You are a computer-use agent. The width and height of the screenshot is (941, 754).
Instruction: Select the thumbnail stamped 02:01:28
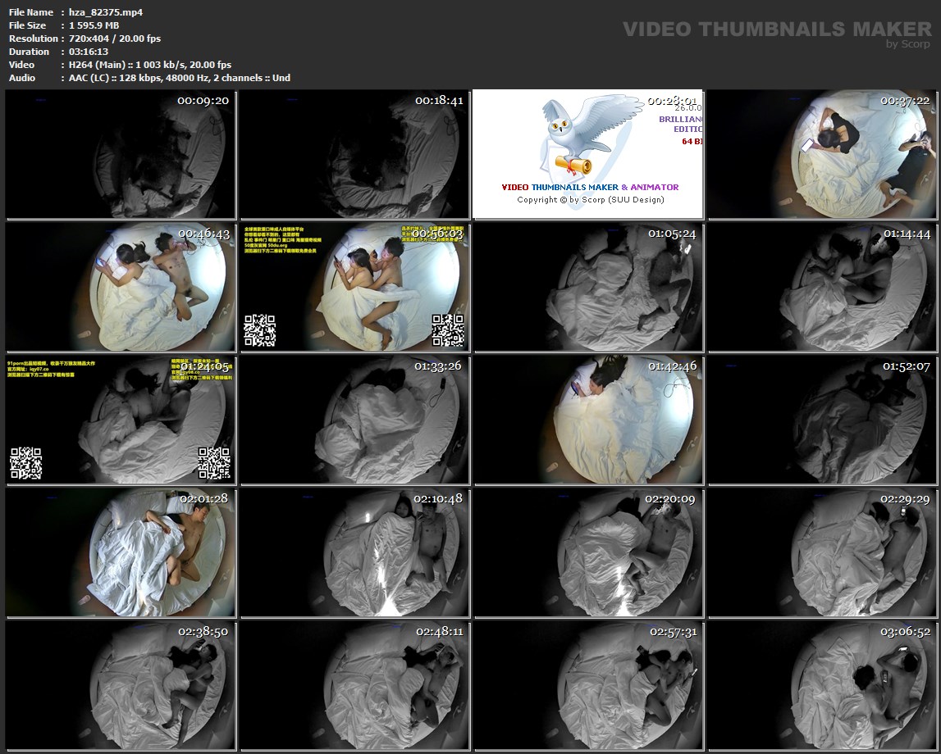click(x=120, y=552)
